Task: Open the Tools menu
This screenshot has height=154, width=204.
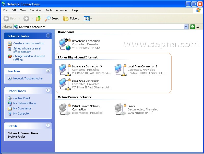Action: 49,10
